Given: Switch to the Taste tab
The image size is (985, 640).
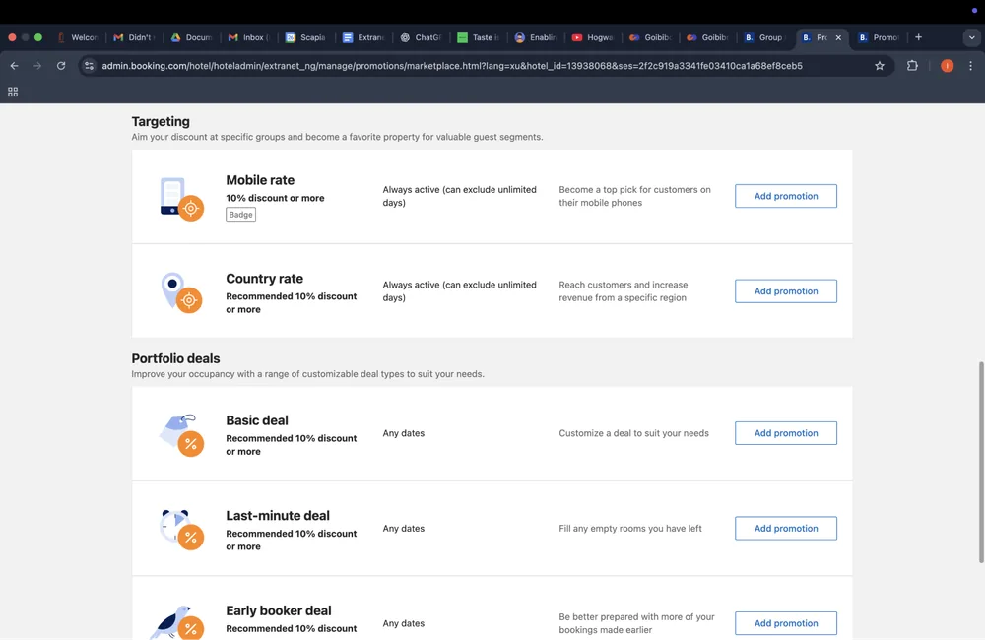Looking at the screenshot, I should coord(478,37).
